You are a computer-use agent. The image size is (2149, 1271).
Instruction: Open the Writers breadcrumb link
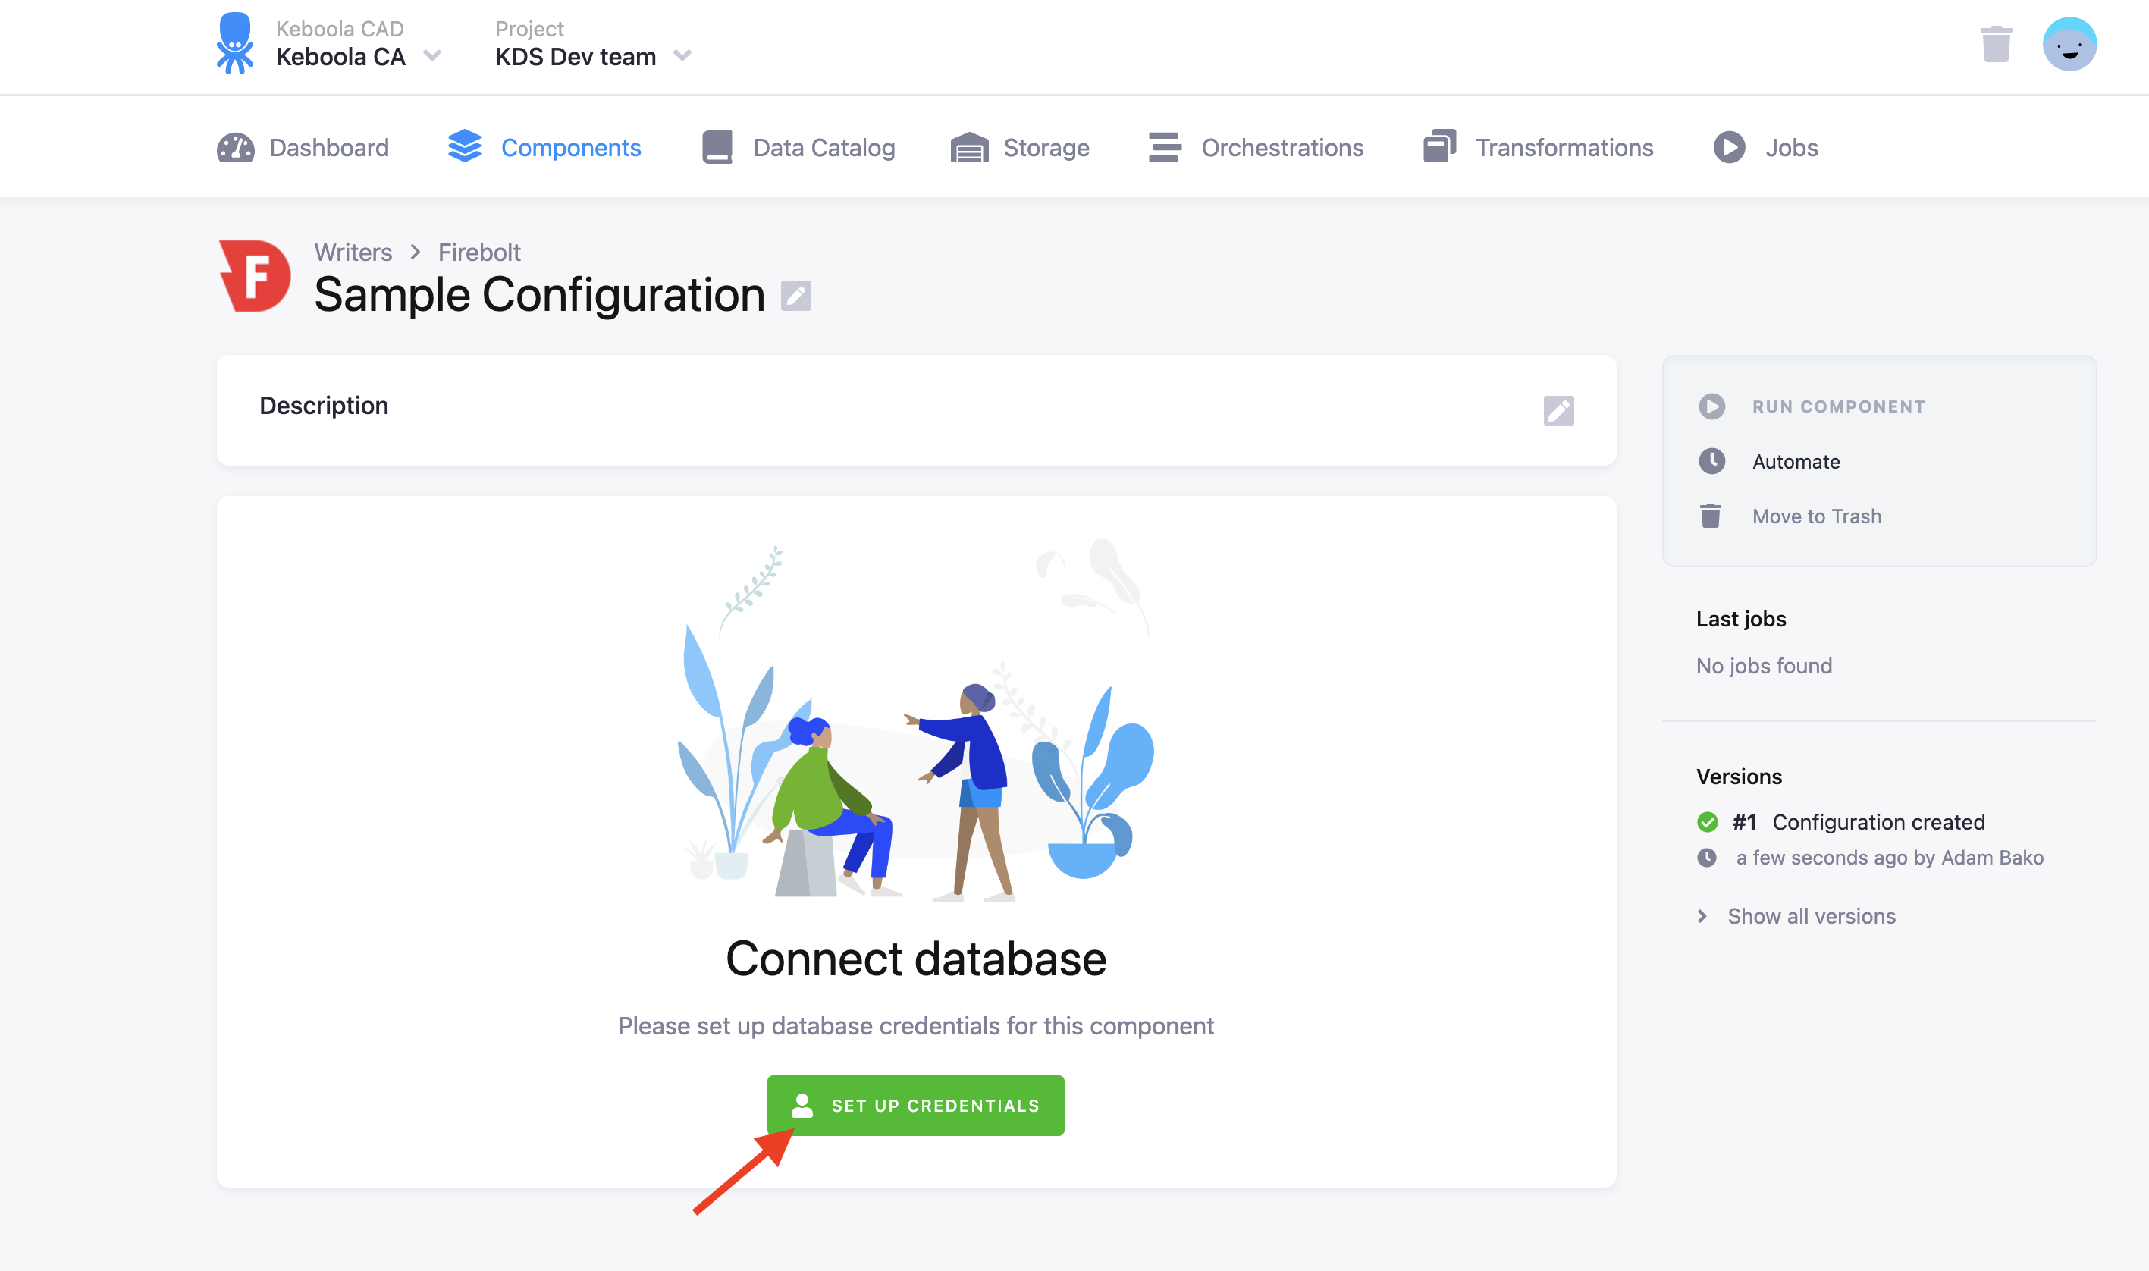click(353, 252)
